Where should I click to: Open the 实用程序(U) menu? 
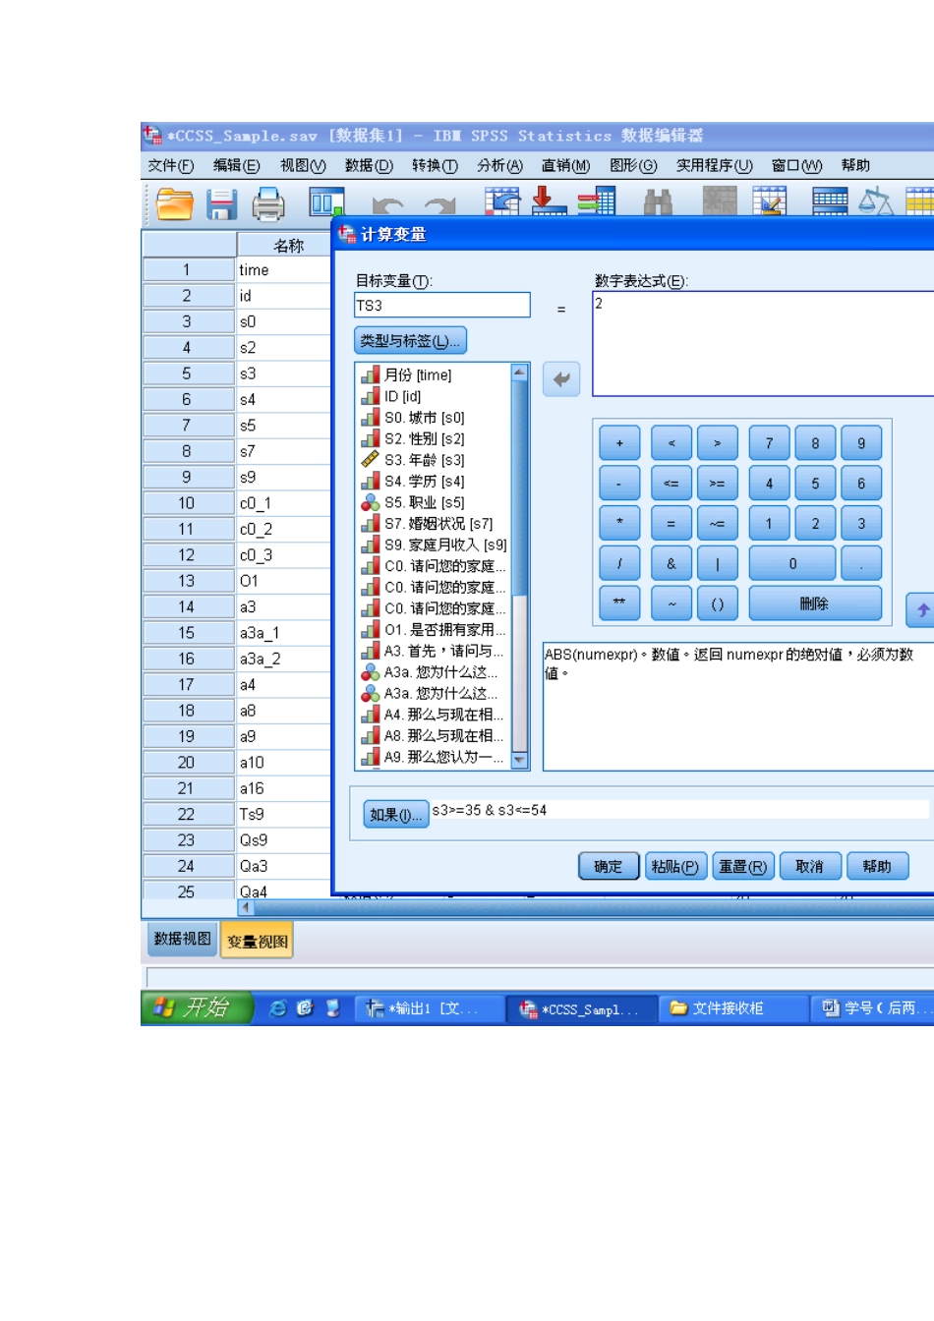click(714, 165)
